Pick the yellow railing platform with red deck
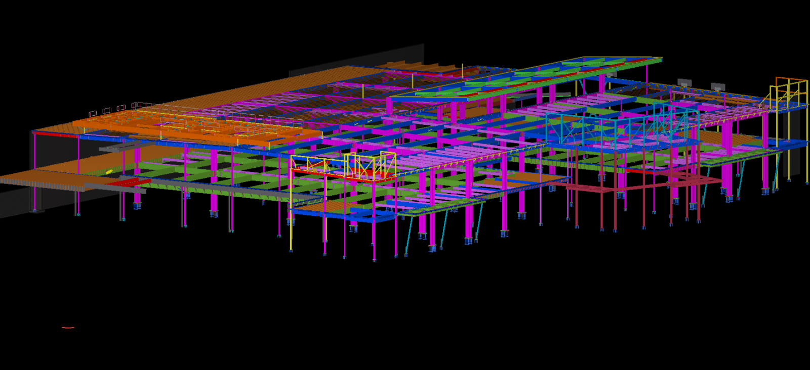 pos(343,167)
